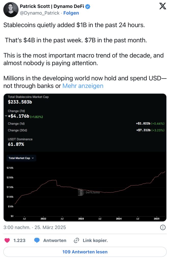The width and height of the screenshot is (170, 261).
Task: Click the heart like icon
Action: click(x=8, y=240)
